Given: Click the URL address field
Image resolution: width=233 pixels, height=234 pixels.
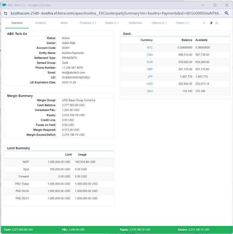Looking at the screenshot, I should coord(115,14).
